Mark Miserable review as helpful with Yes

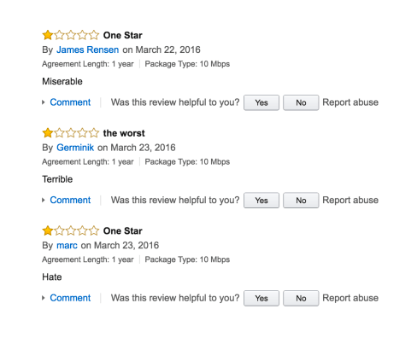(261, 102)
